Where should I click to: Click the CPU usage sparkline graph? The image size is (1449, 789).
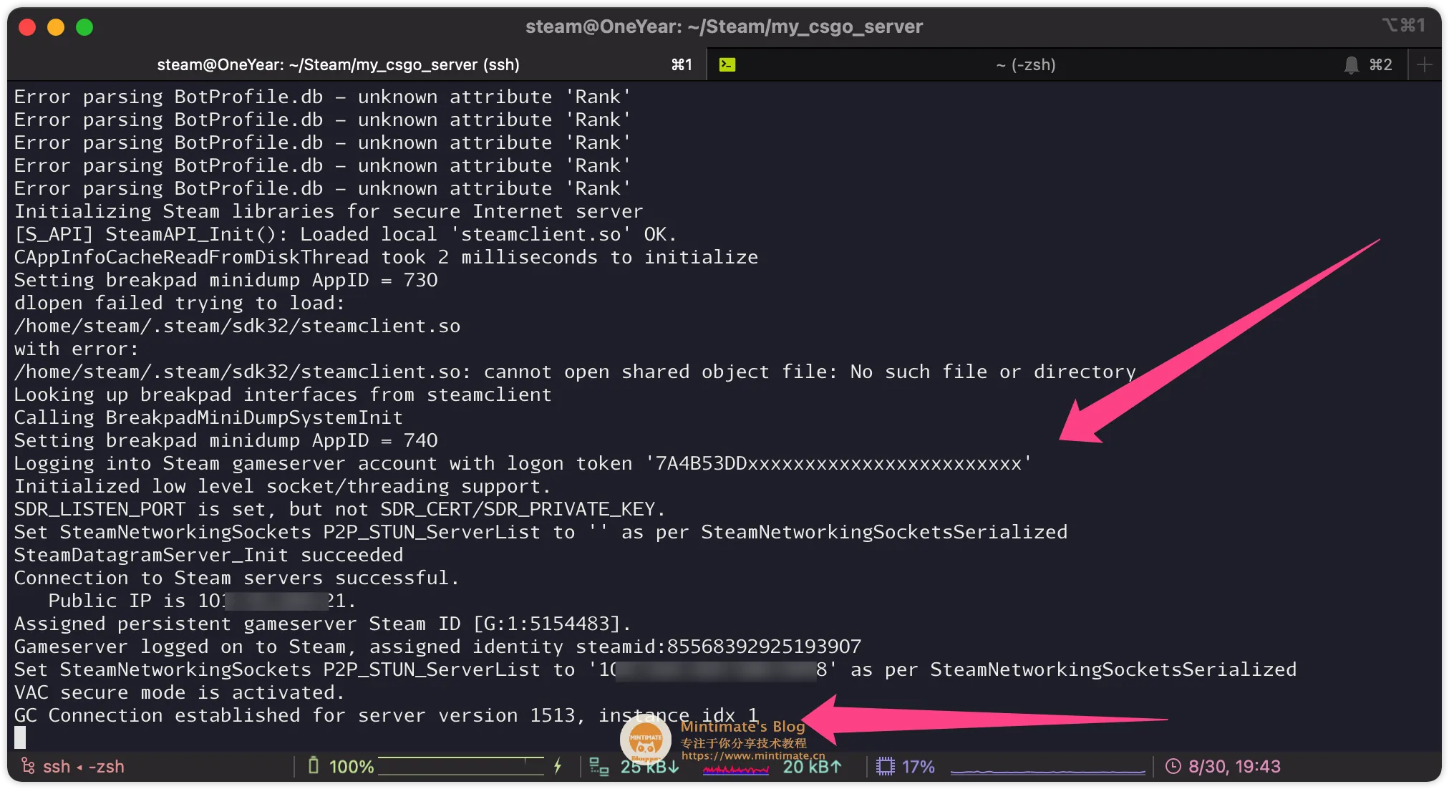[1047, 770]
